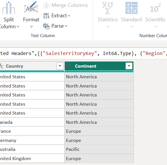Click the Standard arithmetic operations icon
The width and height of the screenshot is (167, 165).
coord(131,8)
